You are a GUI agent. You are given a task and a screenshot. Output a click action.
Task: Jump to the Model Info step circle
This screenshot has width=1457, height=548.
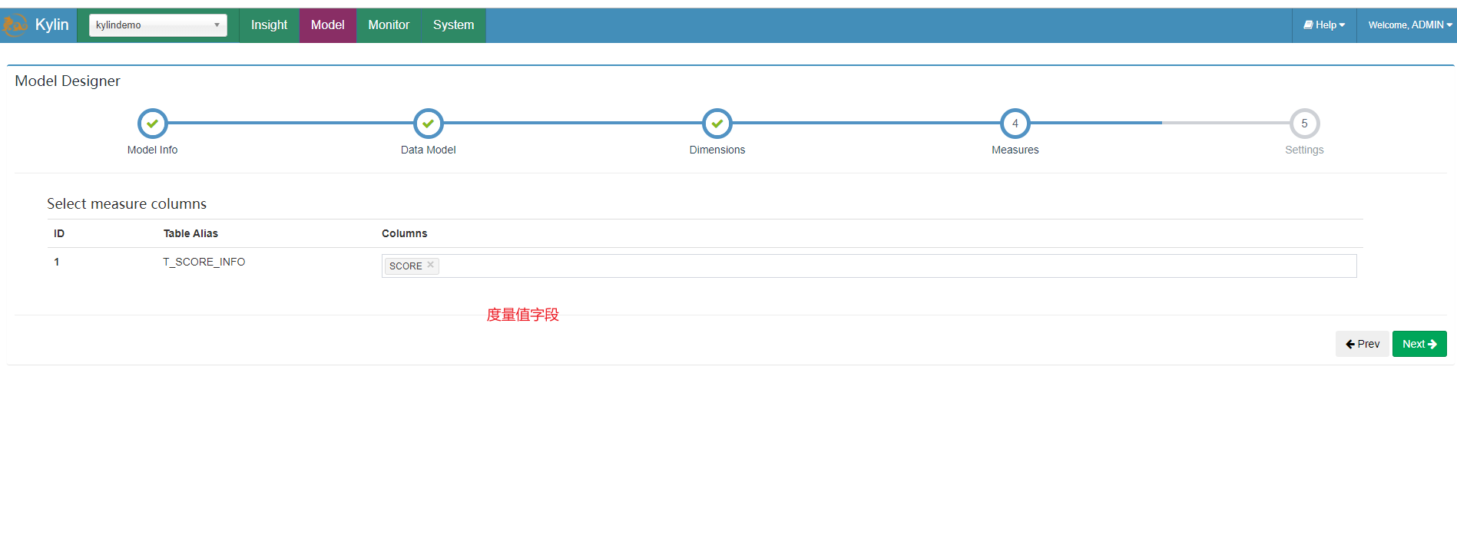pyautogui.click(x=152, y=124)
